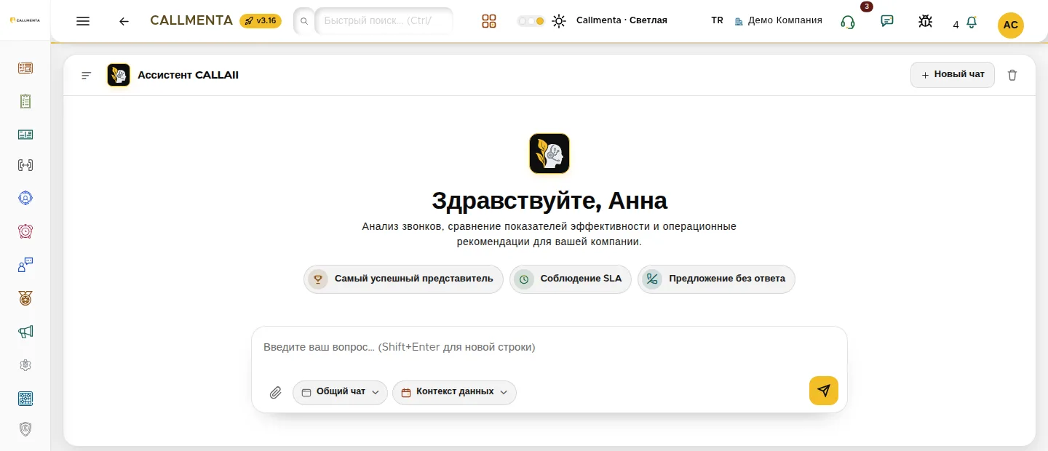1048x451 pixels.
Task: Go back with the left arrow
Action: 124,21
